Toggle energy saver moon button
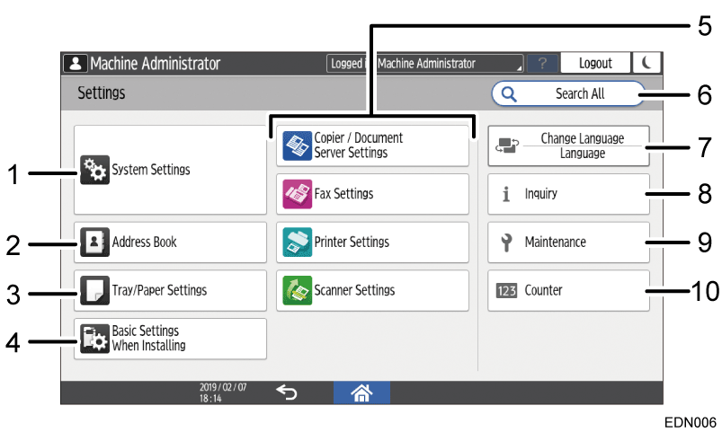This screenshot has height=432, width=722. coord(646,64)
